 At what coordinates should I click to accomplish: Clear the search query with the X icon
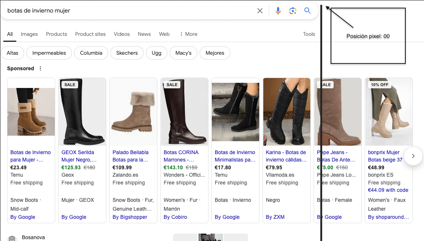click(x=260, y=11)
